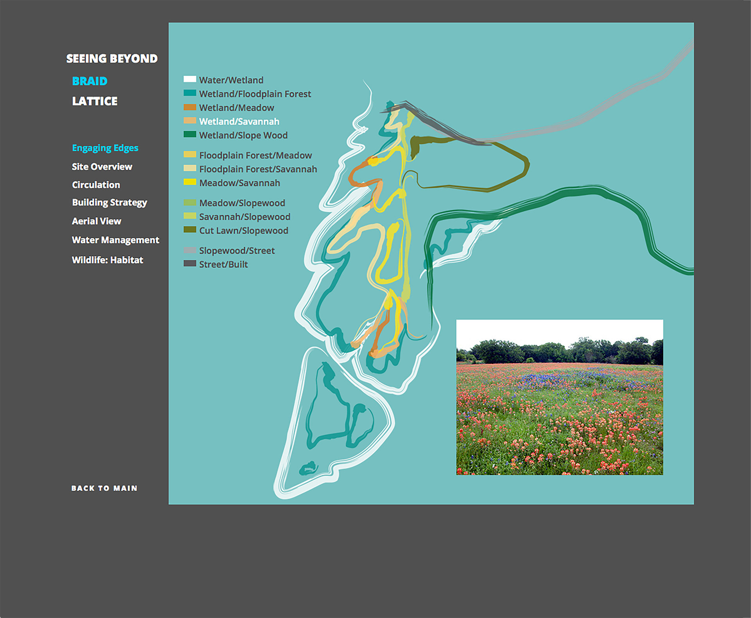Click the wildflower meadow photo
This screenshot has height=618, width=751.
559,397
